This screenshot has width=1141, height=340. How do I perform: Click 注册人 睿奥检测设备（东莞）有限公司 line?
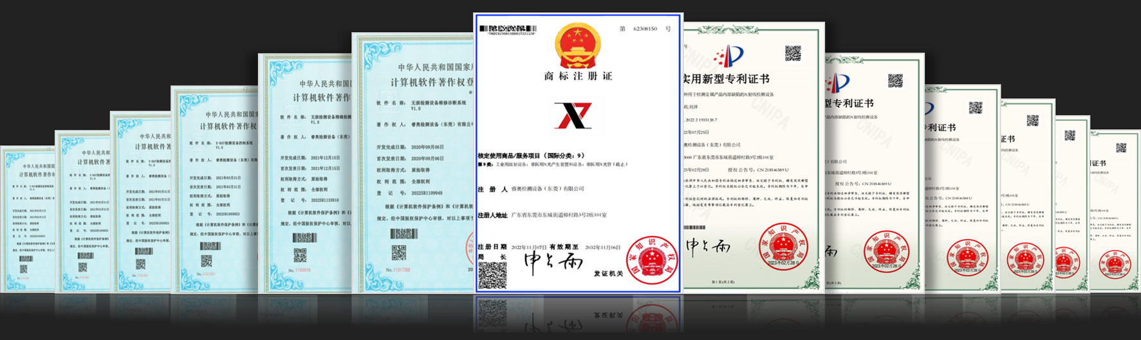click(x=531, y=189)
